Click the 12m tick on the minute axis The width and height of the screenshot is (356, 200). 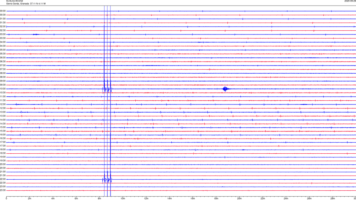click(146, 199)
